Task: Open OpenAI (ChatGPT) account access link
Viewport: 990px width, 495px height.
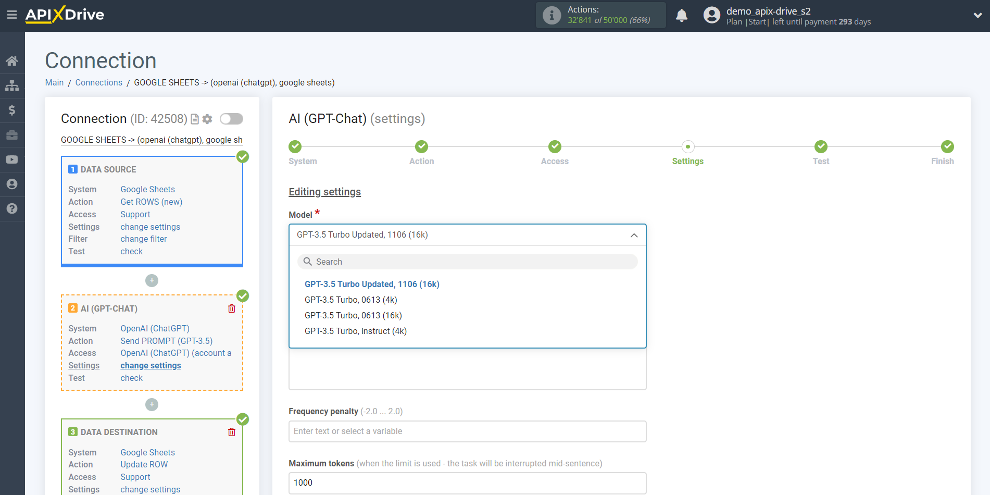Action: (176, 353)
